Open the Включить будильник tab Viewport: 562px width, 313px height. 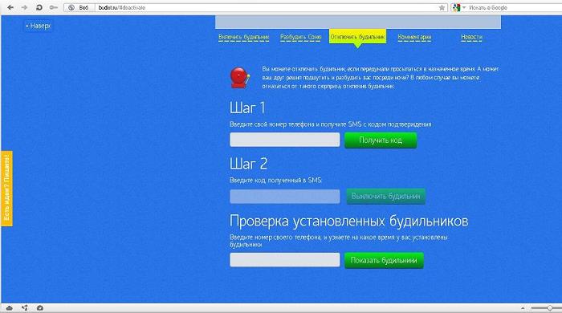pyautogui.click(x=244, y=37)
